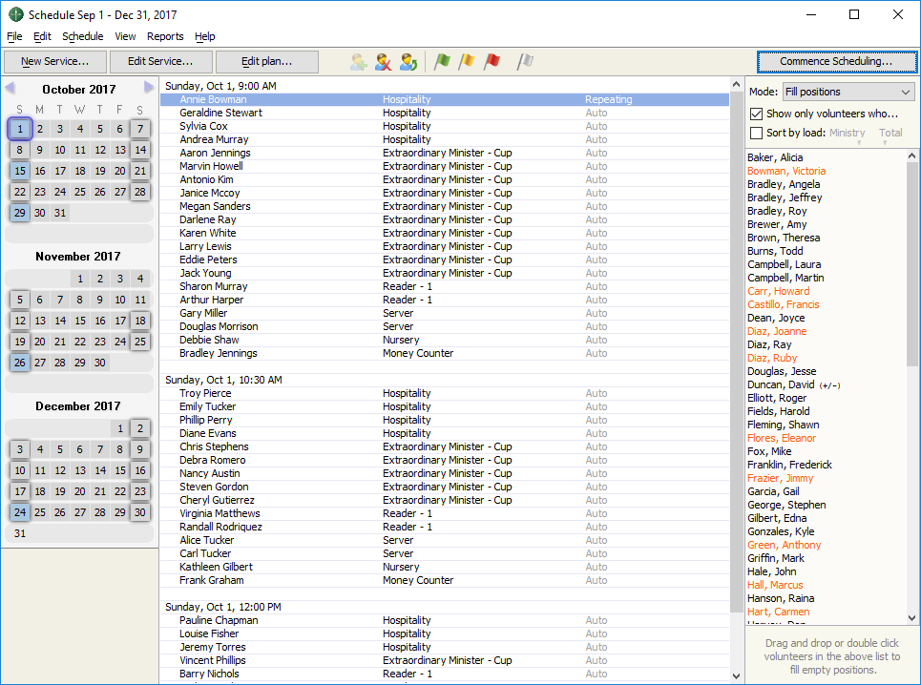This screenshot has height=685, width=921.
Task: Click the 'Commence Scheduling...' button
Action: (835, 62)
